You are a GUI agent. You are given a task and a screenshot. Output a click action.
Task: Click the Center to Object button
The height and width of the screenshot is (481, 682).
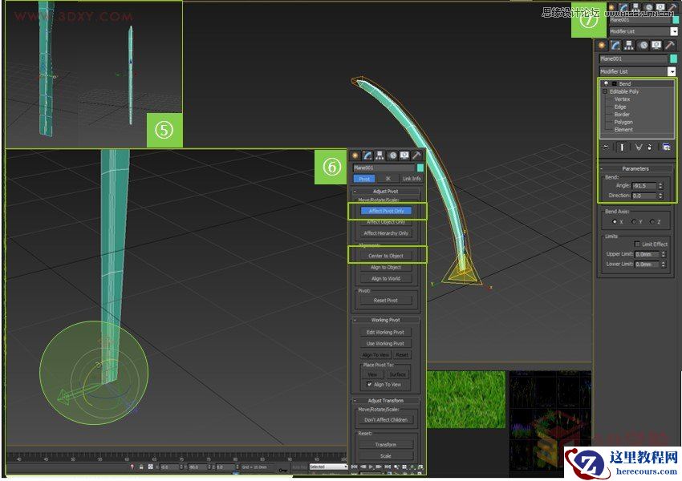coord(388,255)
